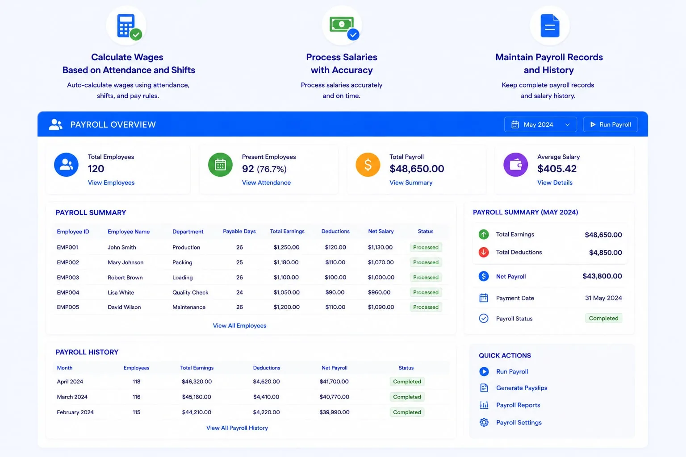Click the Average Salary purple wallet icon

(x=516, y=165)
